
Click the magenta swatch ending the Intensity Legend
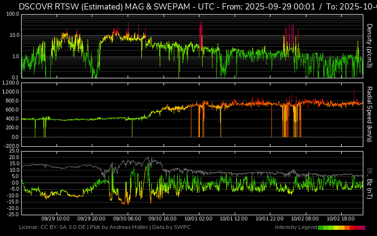click(x=363, y=227)
